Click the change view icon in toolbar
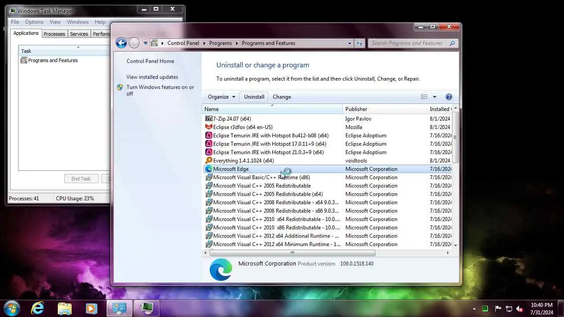564x317 pixels. pos(424,97)
